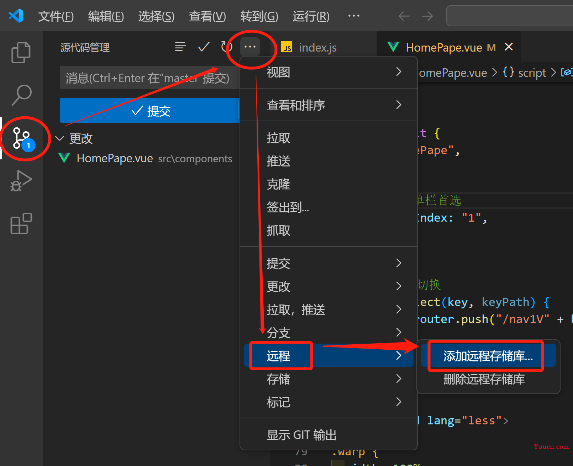573x466 pixels.
Task: Open the Explorer view in activity bar
Action: (x=21, y=53)
